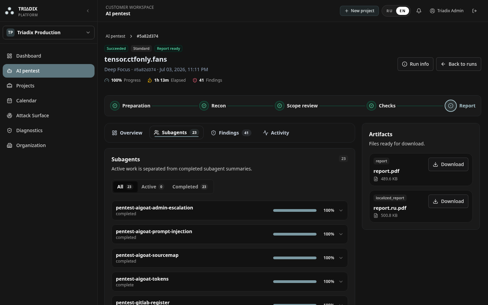The image size is (488, 305).
Task: Open the Triadix Production workspace dropdown
Action: coord(48,33)
